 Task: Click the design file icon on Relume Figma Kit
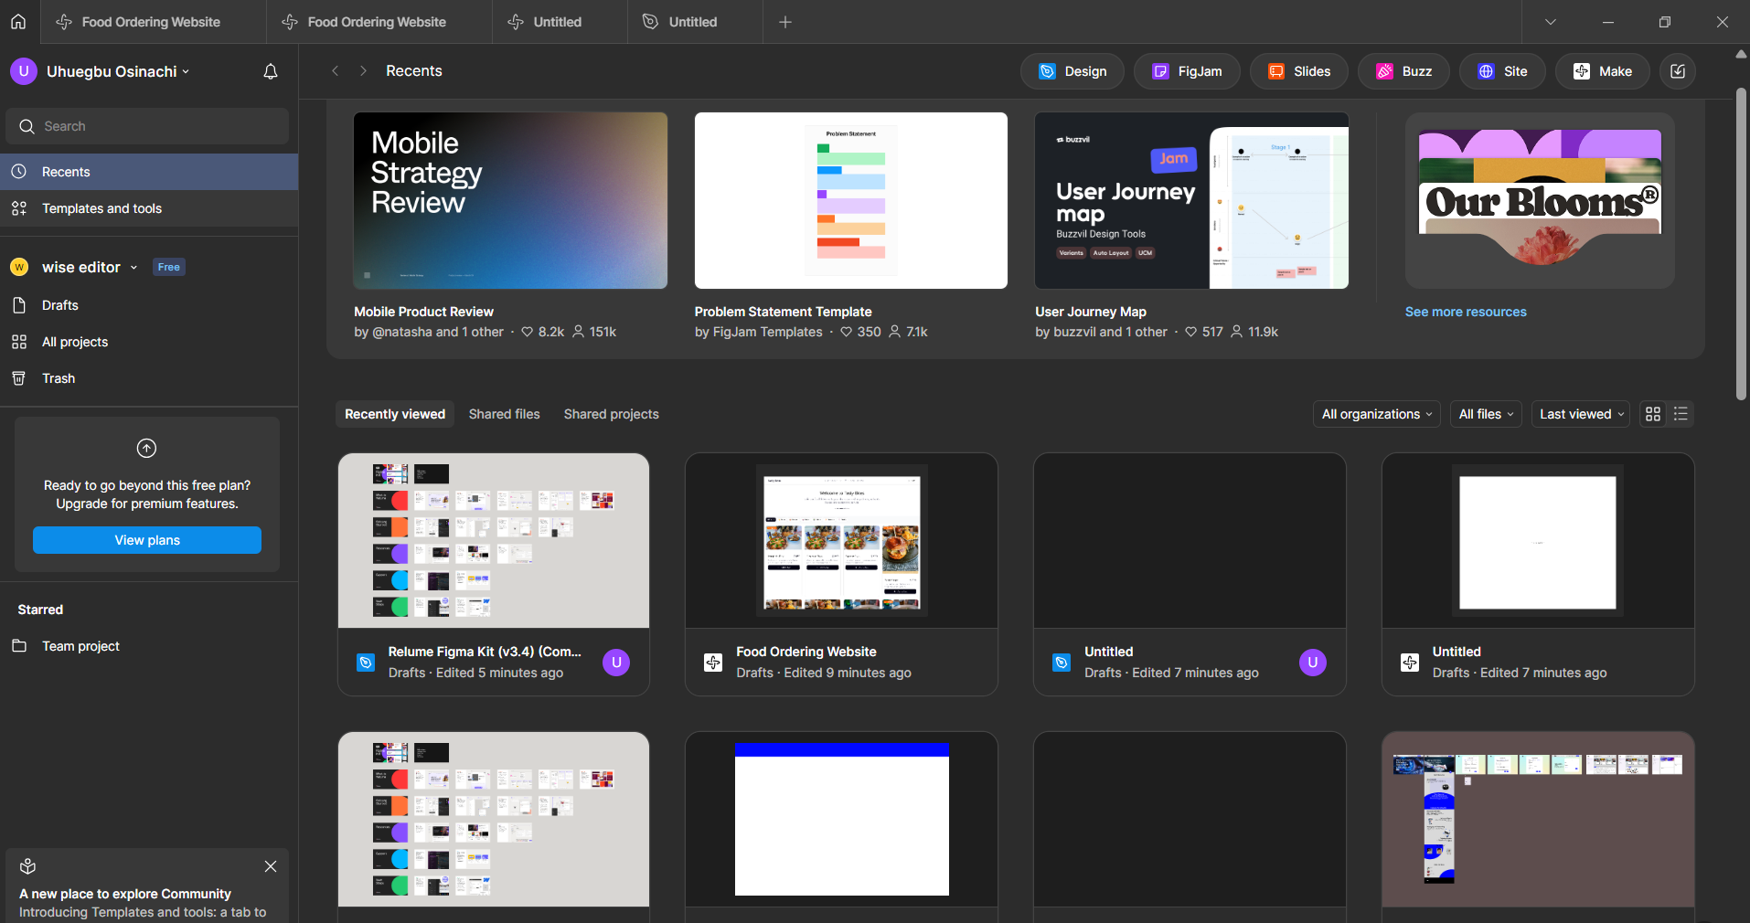click(x=366, y=663)
